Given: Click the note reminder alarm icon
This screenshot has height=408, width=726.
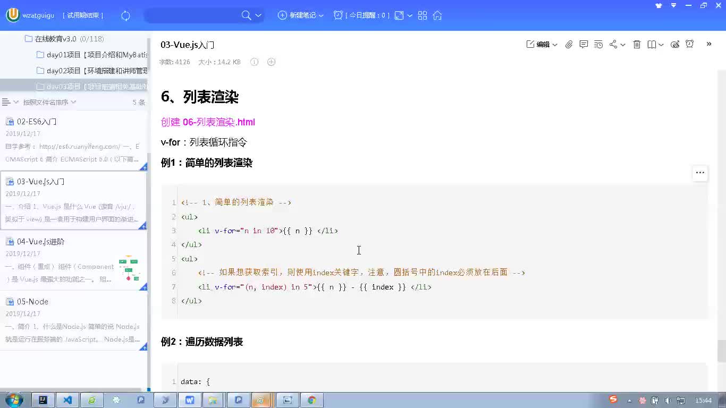Looking at the screenshot, I should tap(690, 44).
